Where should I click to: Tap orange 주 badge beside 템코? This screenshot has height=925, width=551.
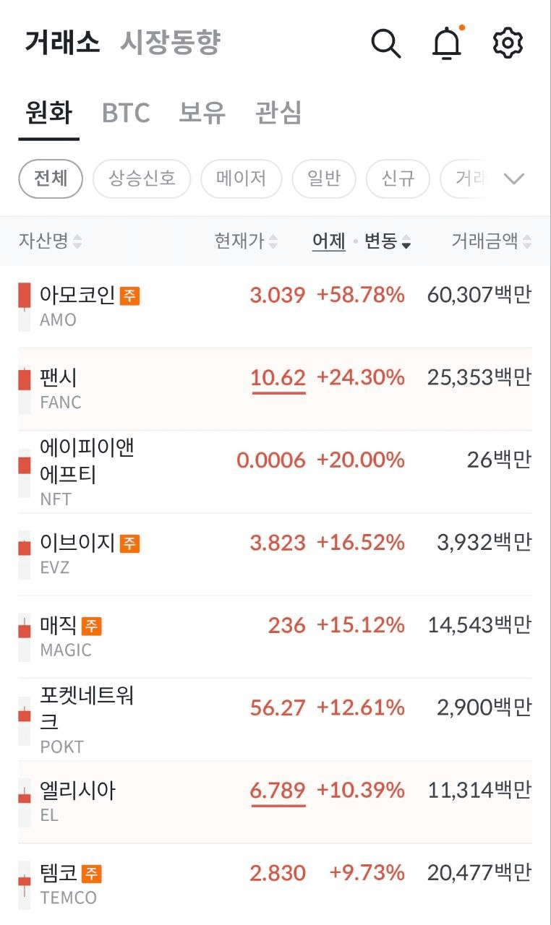(x=91, y=874)
